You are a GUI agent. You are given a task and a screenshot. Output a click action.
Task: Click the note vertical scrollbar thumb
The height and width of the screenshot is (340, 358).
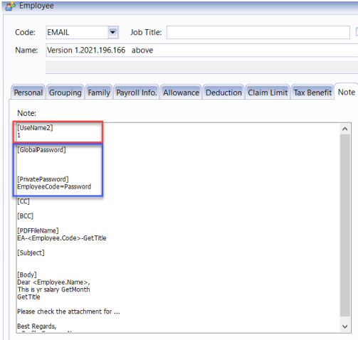pos(345,225)
